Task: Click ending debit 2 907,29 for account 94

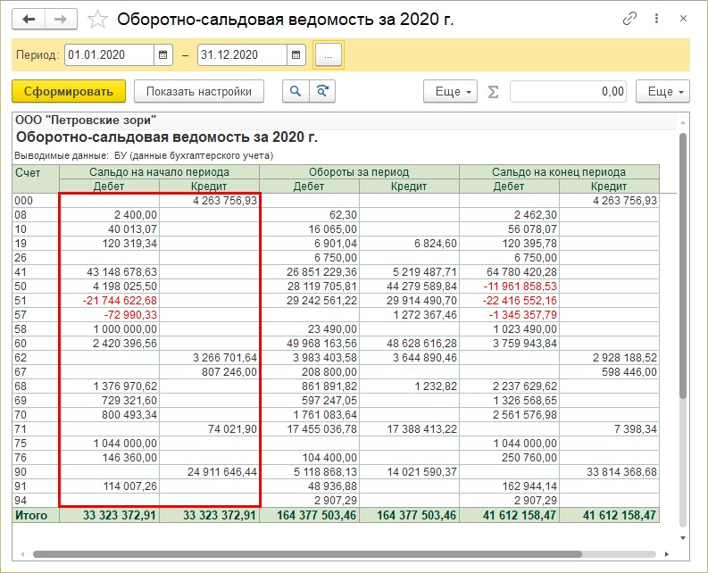Action: pos(536,501)
